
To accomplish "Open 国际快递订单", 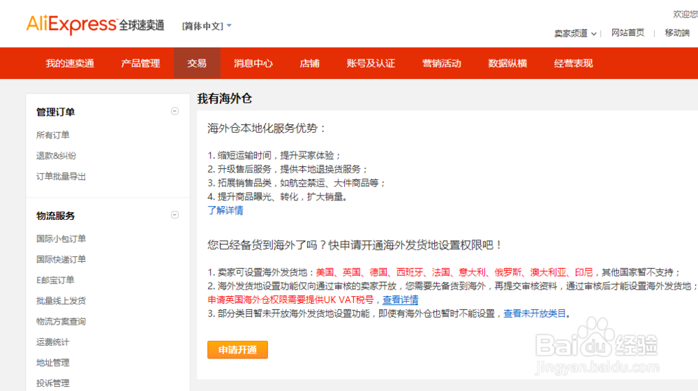I will pyautogui.click(x=61, y=259).
